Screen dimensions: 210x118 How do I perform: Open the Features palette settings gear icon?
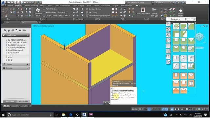pyautogui.click(x=186, y=19)
